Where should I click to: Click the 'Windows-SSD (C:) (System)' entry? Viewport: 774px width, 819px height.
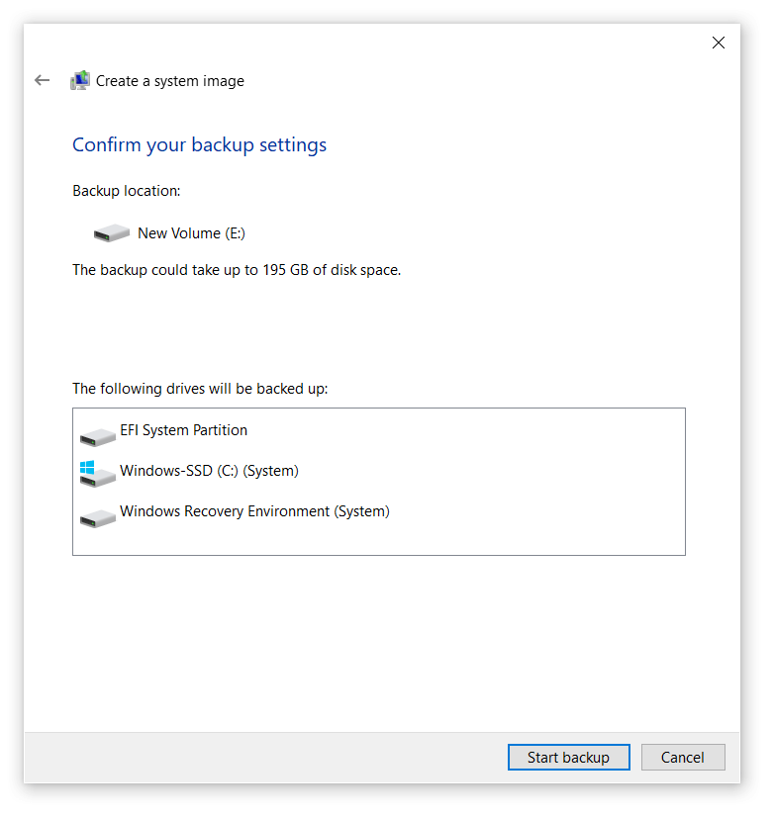click(x=209, y=471)
